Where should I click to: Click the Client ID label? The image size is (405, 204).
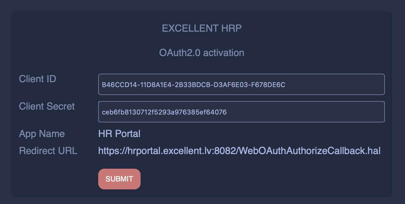(x=38, y=79)
